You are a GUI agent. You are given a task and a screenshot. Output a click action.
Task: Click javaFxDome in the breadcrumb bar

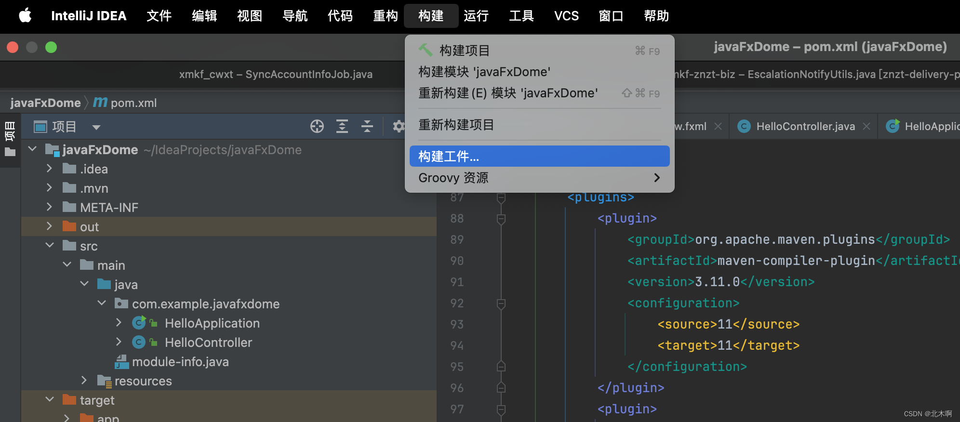tap(45, 103)
